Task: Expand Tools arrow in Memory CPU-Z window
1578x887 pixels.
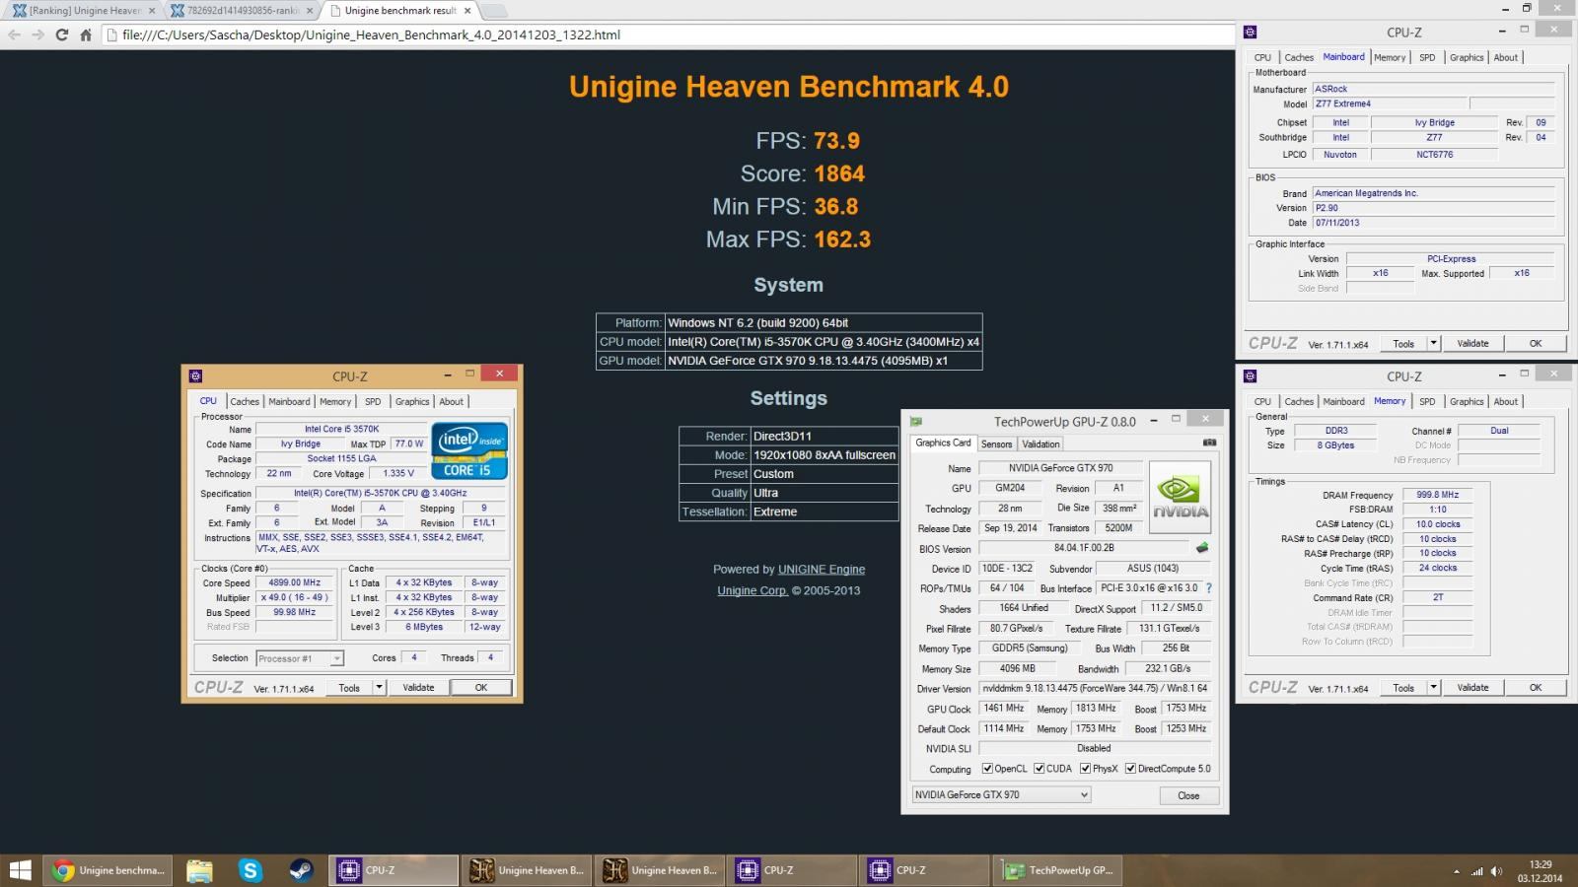Action: click(x=1434, y=688)
